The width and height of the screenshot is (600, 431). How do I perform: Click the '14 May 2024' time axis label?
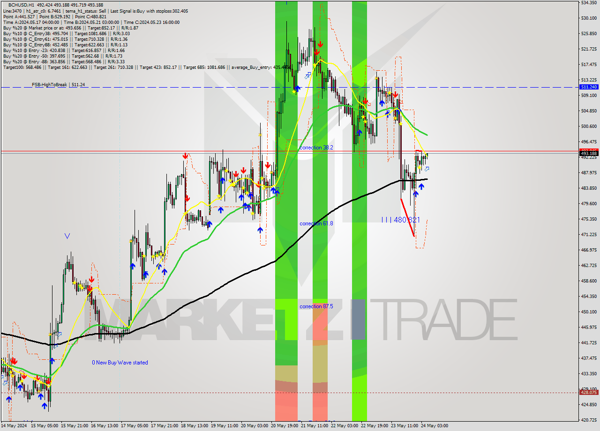pyautogui.click(x=14, y=426)
